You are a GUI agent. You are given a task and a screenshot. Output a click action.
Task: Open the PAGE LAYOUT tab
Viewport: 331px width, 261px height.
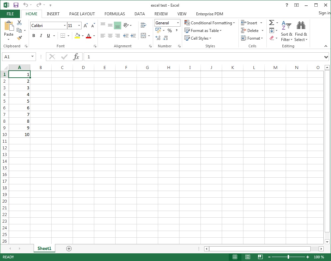[82, 14]
